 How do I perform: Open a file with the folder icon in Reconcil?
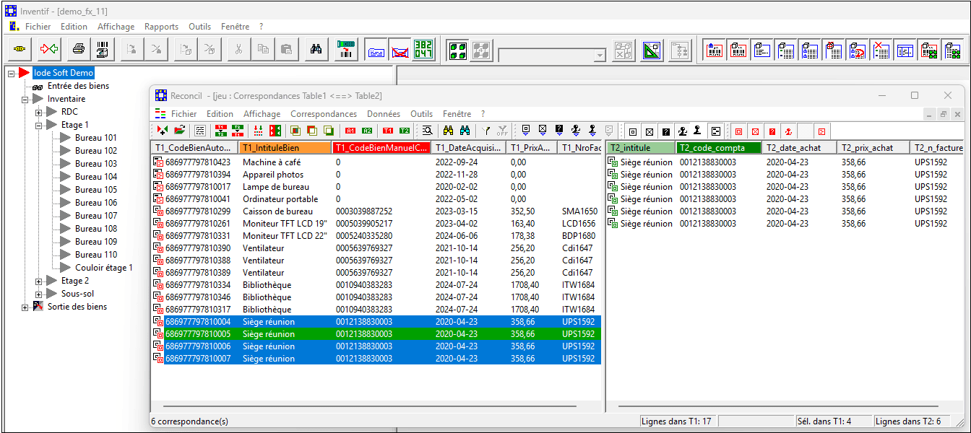[178, 131]
